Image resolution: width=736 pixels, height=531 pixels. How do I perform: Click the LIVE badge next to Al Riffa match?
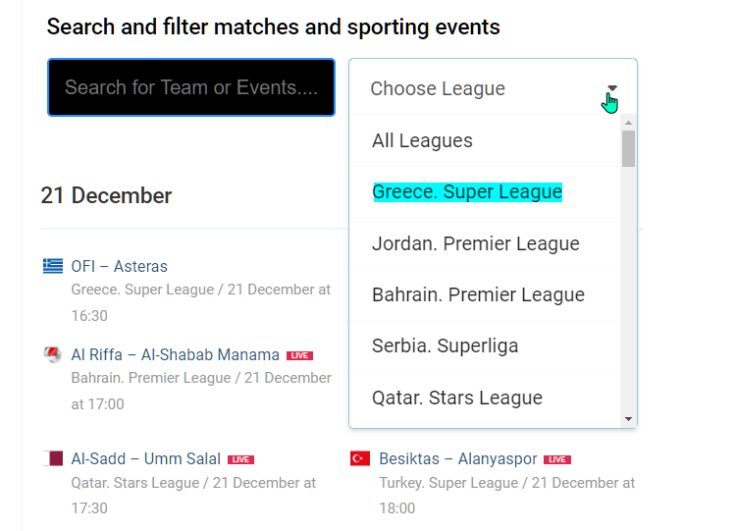(x=299, y=355)
